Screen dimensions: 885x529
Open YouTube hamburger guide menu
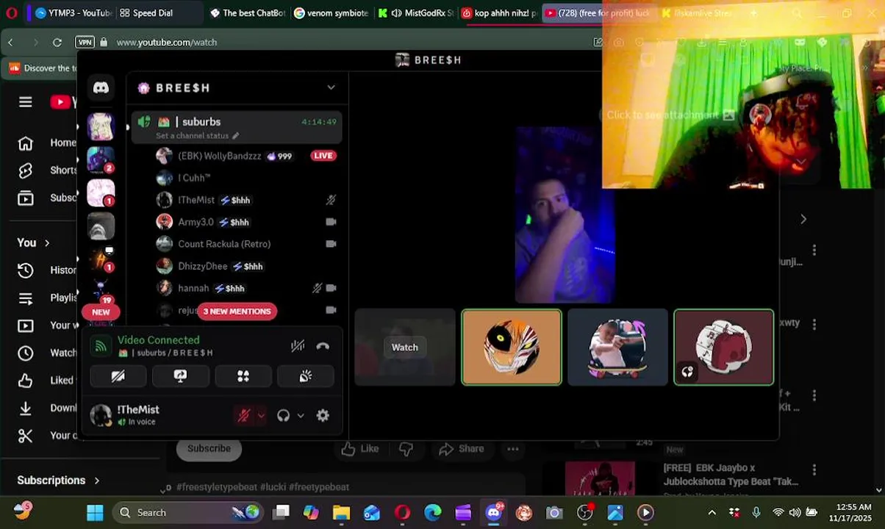26,102
